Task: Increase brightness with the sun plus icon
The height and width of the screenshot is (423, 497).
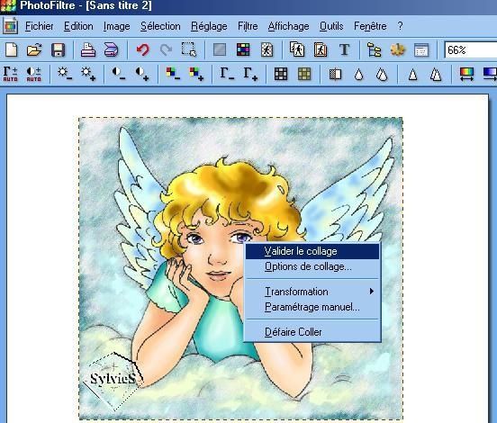Action: [x=88, y=74]
